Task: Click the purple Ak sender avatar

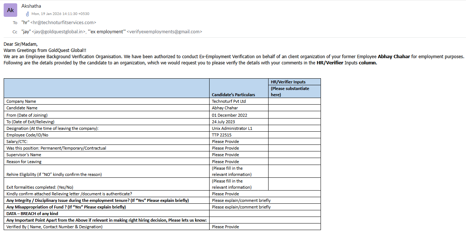Action: point(10,10)
